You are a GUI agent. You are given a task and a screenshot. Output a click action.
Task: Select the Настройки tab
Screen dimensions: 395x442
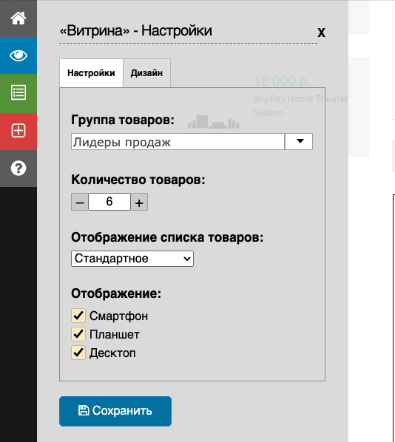(x=91, y=73)
